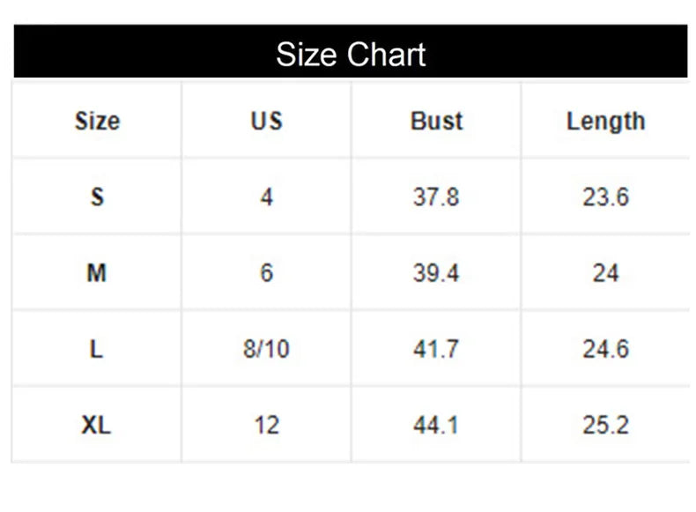The image size is (696, 512).
Task: Click the Size Chart title bar
Action: [351, 54]
